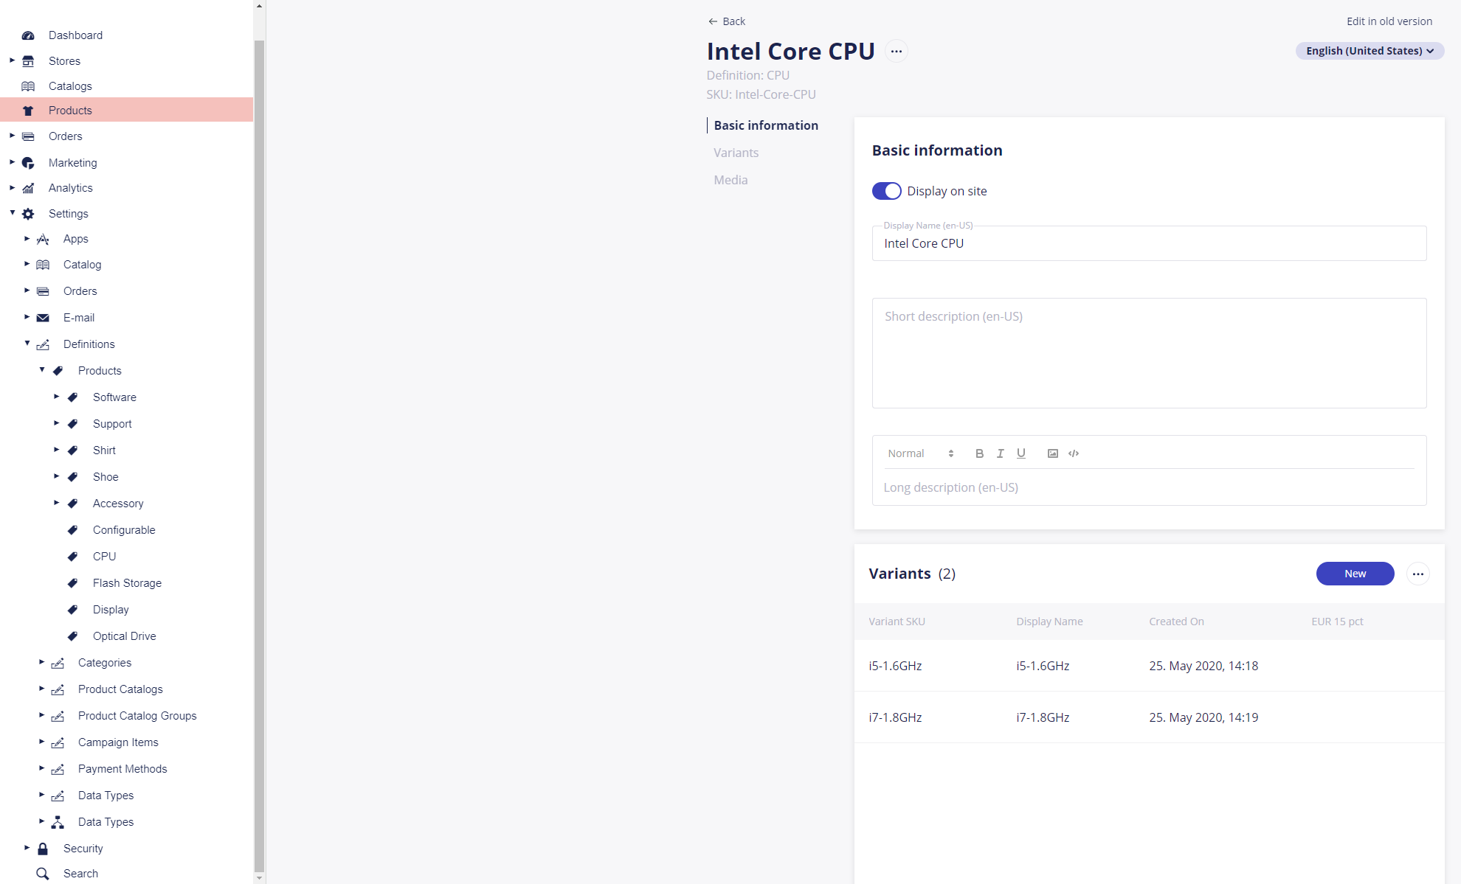Go to the Basic information section tab
This screenshot has height=884, width=1461.
[x=766, y=125]
